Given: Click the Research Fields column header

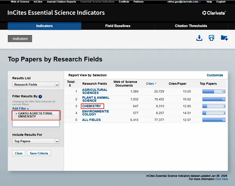Looking at the screenshot, I should point(94,84).
